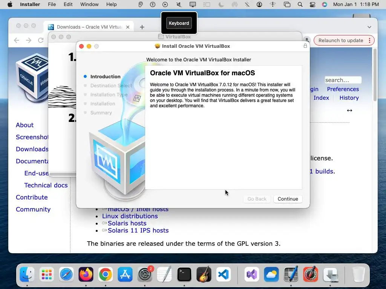This screenshot has height=289, width=386.
Task: Click the search field on the VirtualBox website
Action: pyautogui.click(x=343, y=80)
